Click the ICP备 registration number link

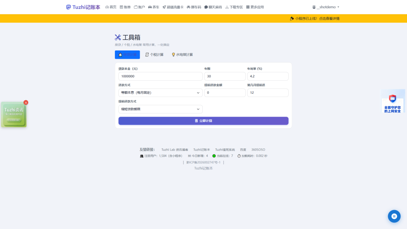click(203, 162)
